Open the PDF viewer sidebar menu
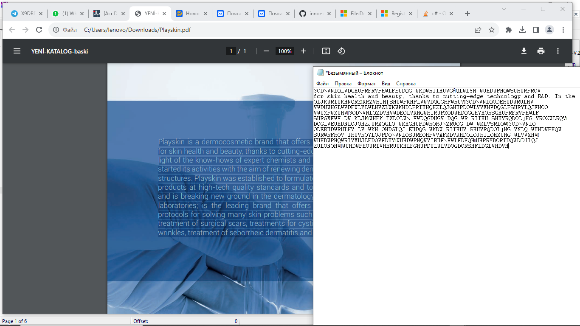The height and width of the screenshot is (326, 580). click(x=17, y=51)
